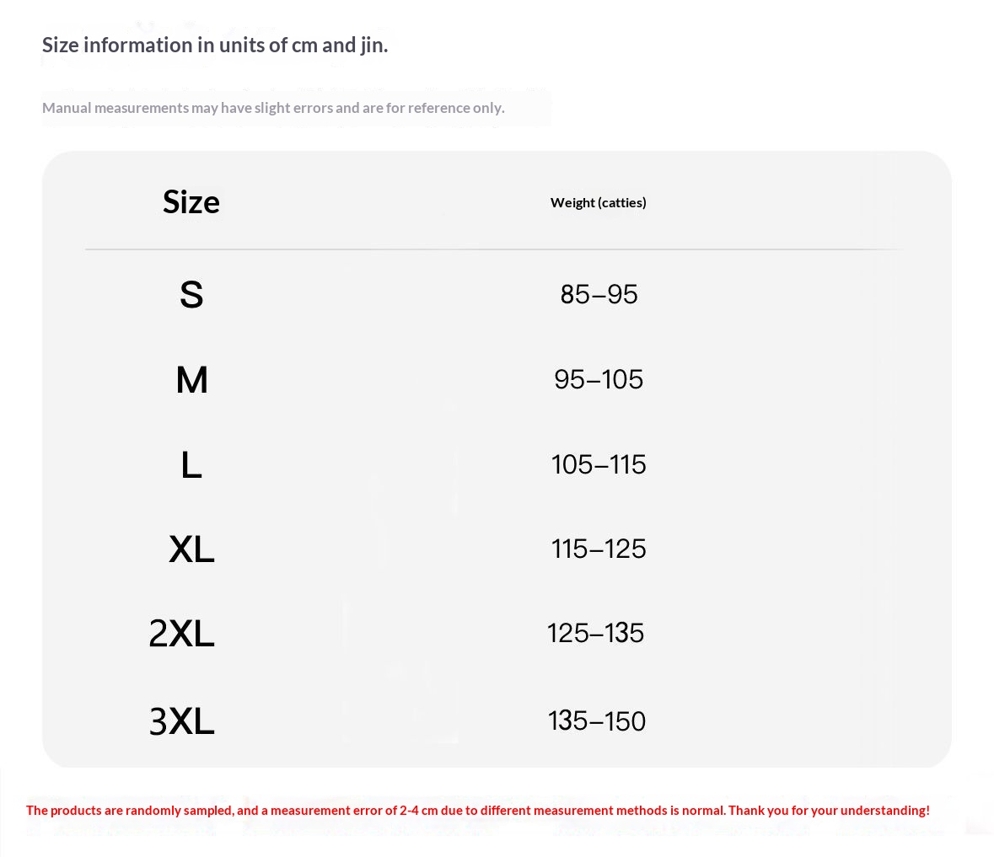Select the 3XL size label
This screenshot has height=857, width=994.
point(181,721)
